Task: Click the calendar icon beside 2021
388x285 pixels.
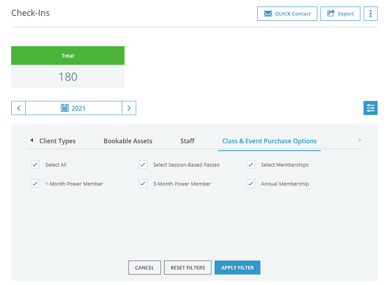Action: [x=65, y=108]
